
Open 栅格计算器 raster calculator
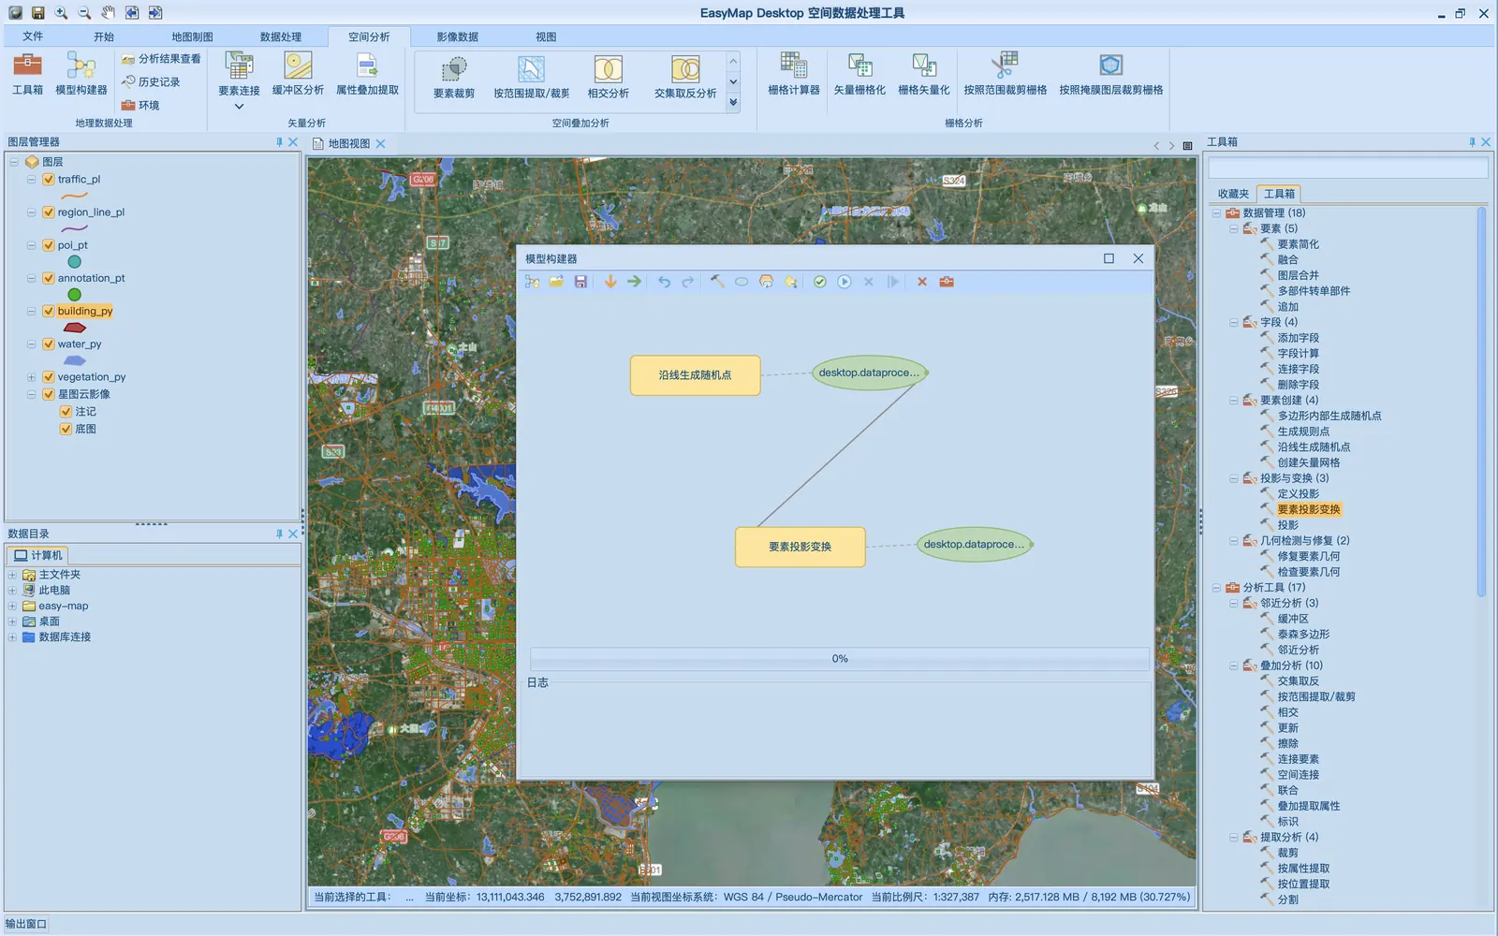[794, 74]
